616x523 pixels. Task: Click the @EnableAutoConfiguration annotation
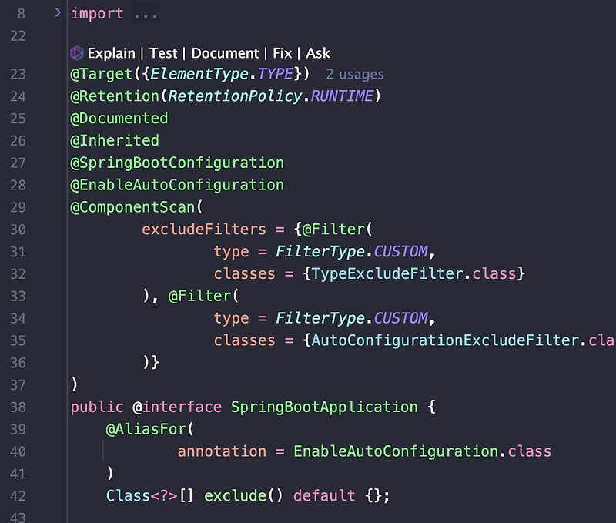[176, 185]
